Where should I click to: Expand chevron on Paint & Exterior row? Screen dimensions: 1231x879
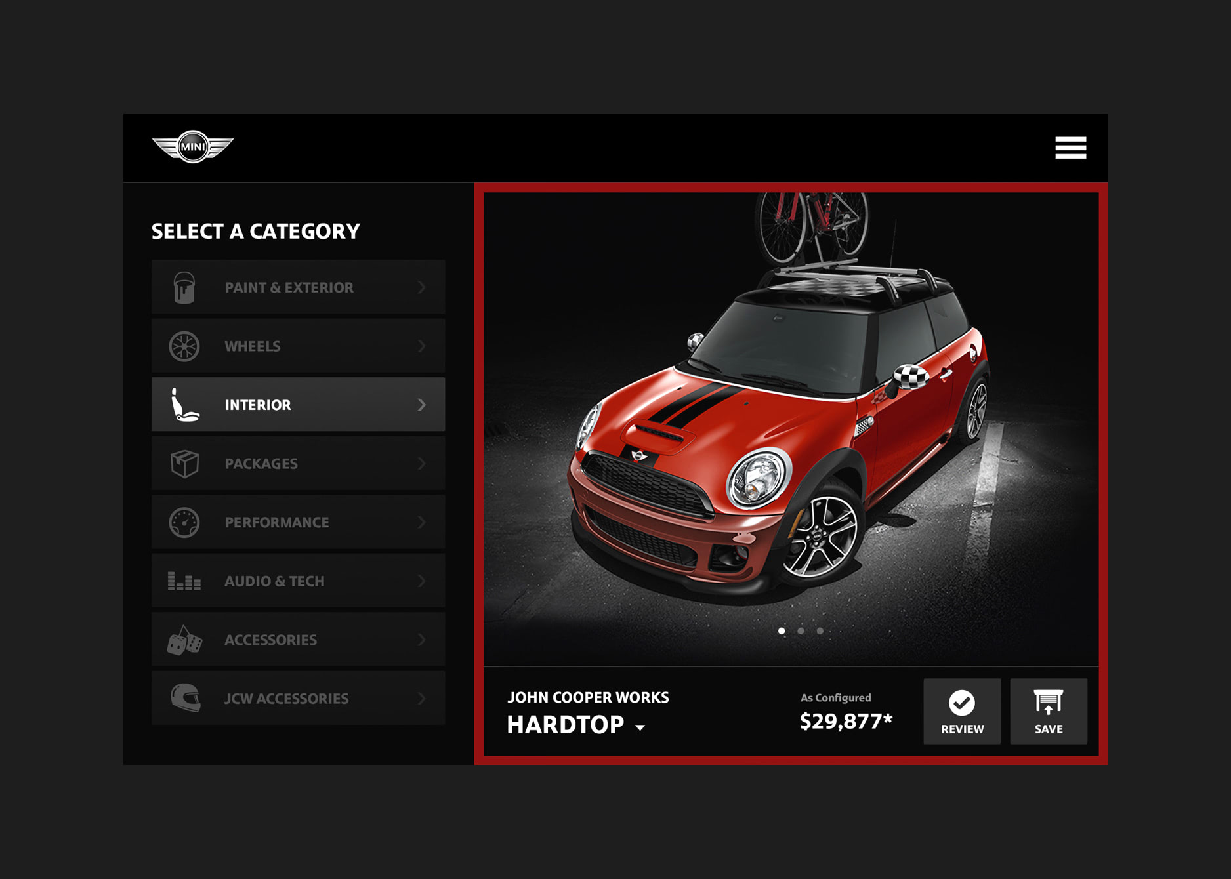(x=422, y=287)
